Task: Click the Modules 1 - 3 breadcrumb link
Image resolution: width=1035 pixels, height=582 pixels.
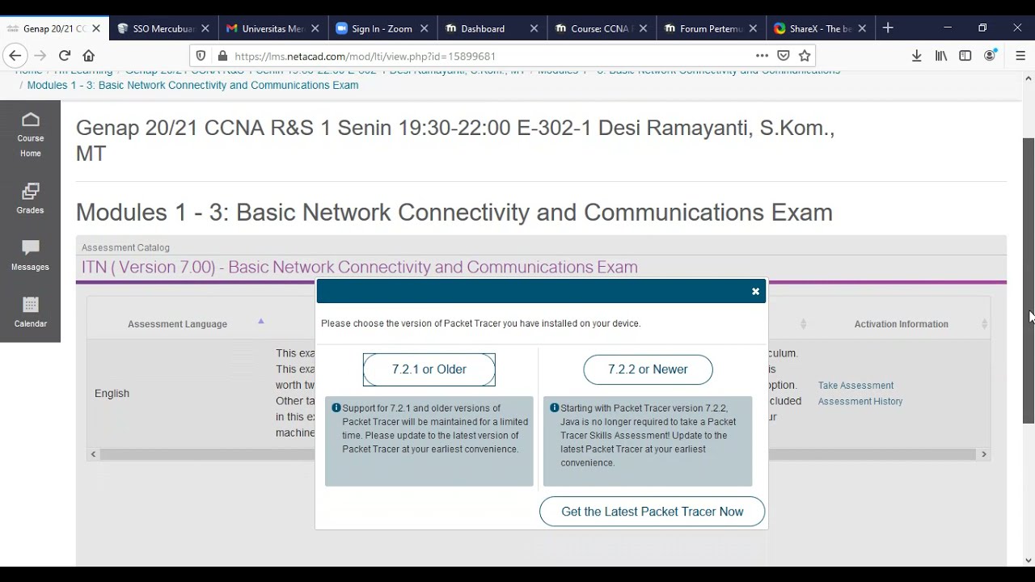Action: tap(192, 85)
